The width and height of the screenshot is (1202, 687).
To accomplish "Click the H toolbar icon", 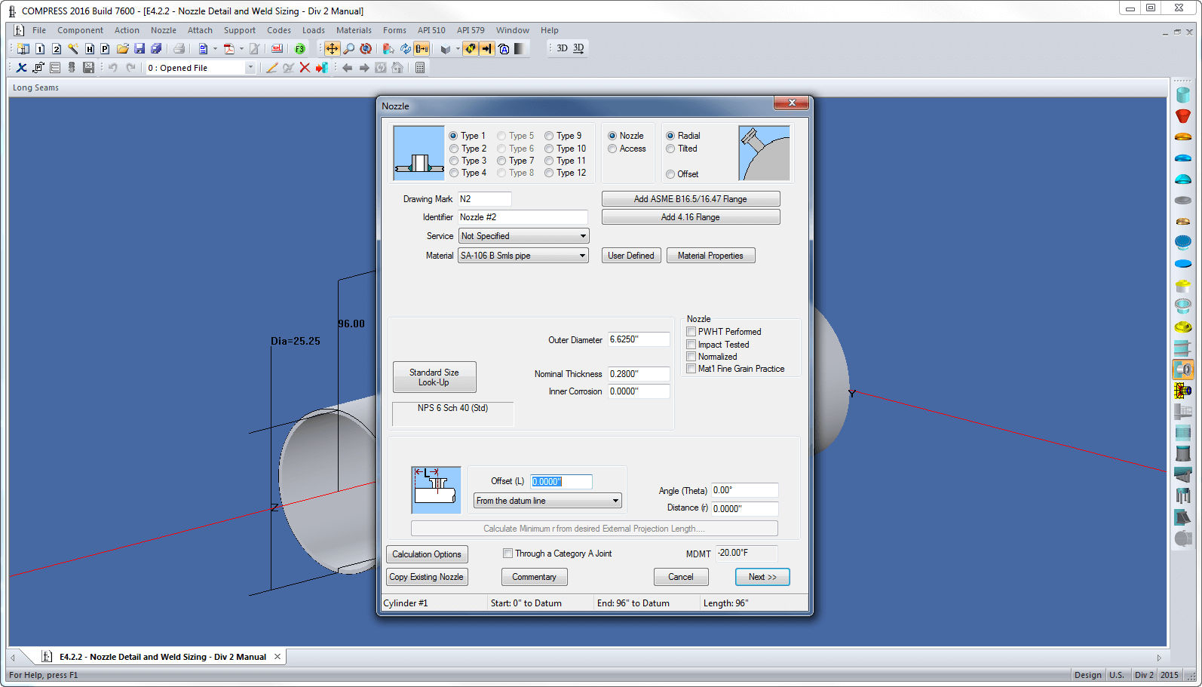I will pyautogui.click(x=89, y=49).
